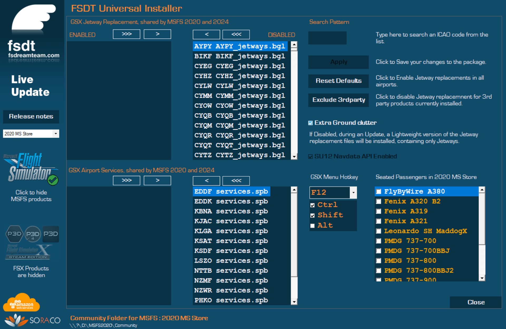Viewport: 506px width, 329px height.
Task: Select LSZO services.spb entry
Action: click(231, 261)
